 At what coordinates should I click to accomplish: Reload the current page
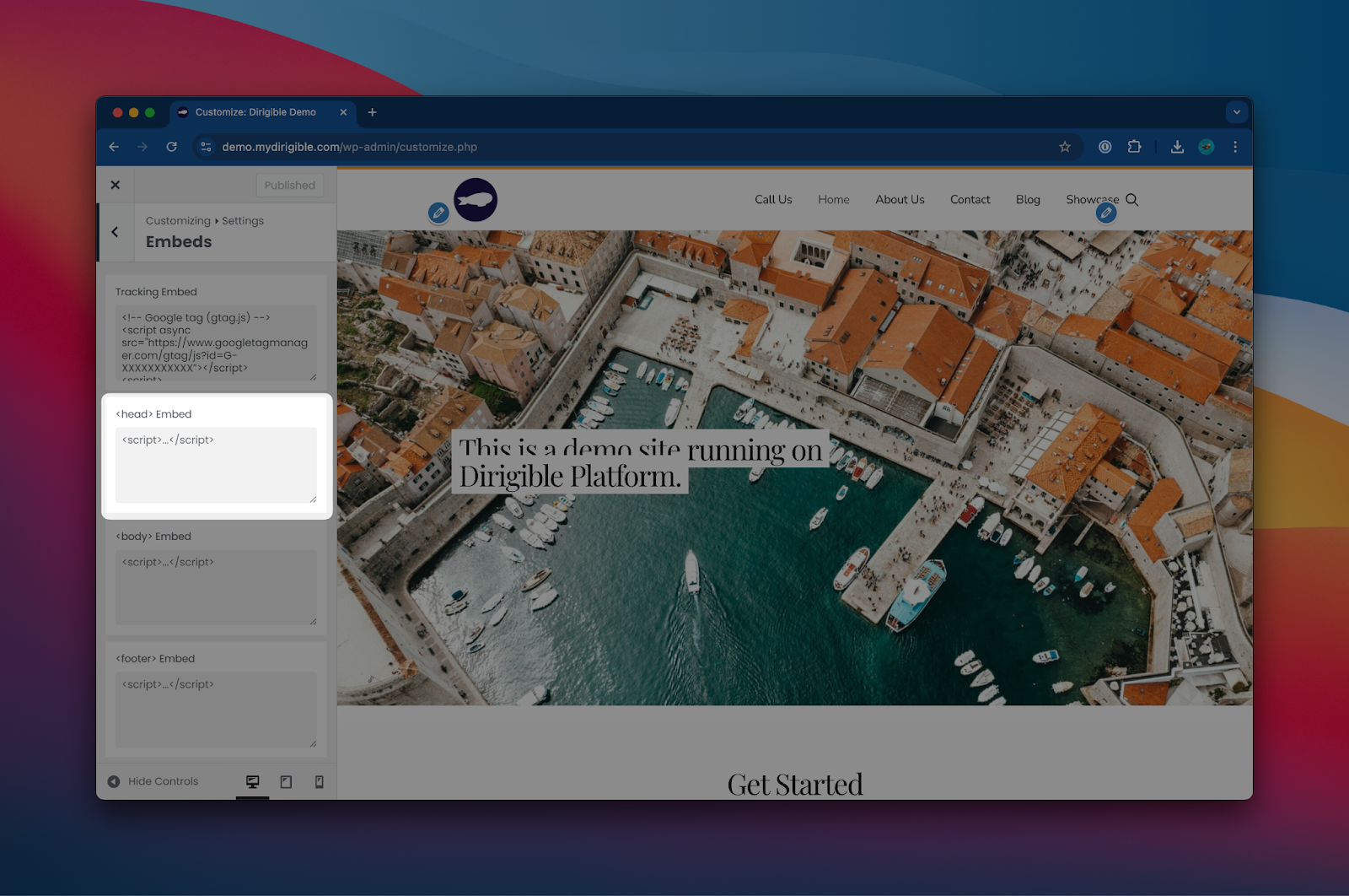pyautogui.click(x=171, y=147)
